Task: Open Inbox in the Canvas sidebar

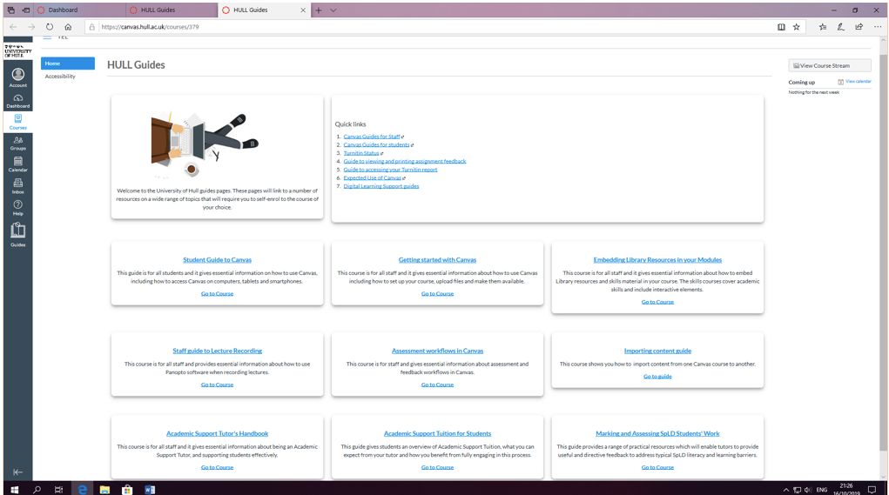Action: pyautogui.click(x=18, y=186)
